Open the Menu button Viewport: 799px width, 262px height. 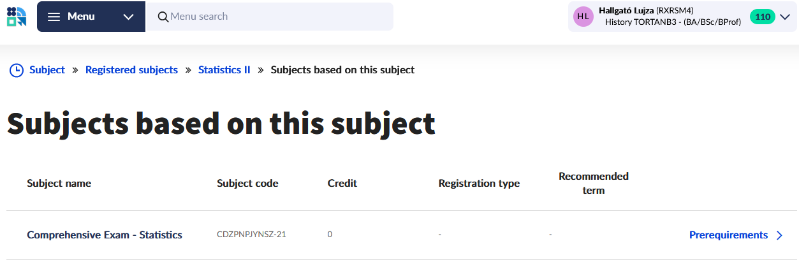[x=81, y=17]
